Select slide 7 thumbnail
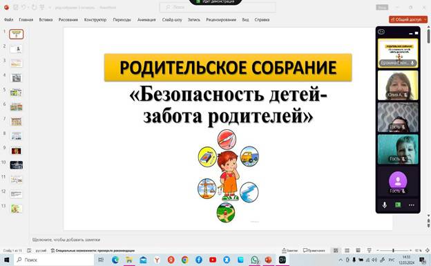The height and width of the screenshot is (266, 431). (16, 122)
